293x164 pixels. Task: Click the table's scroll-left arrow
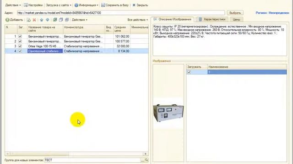[7, 154]
